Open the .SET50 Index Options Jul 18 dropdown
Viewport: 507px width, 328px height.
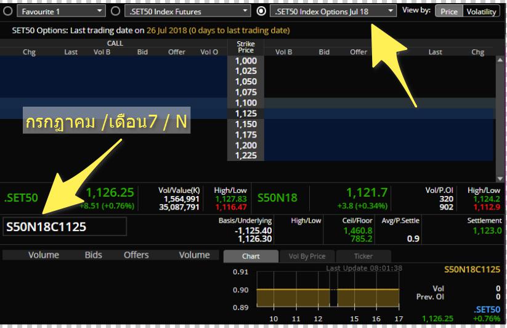(x=333, y=11)
